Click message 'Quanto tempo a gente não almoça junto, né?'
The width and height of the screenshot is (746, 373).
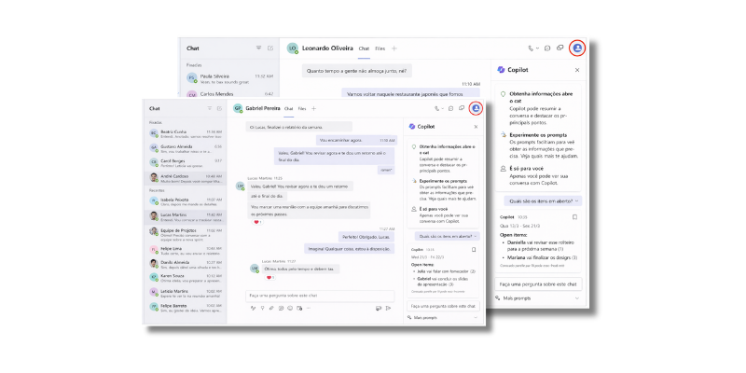tap(357, 72)
